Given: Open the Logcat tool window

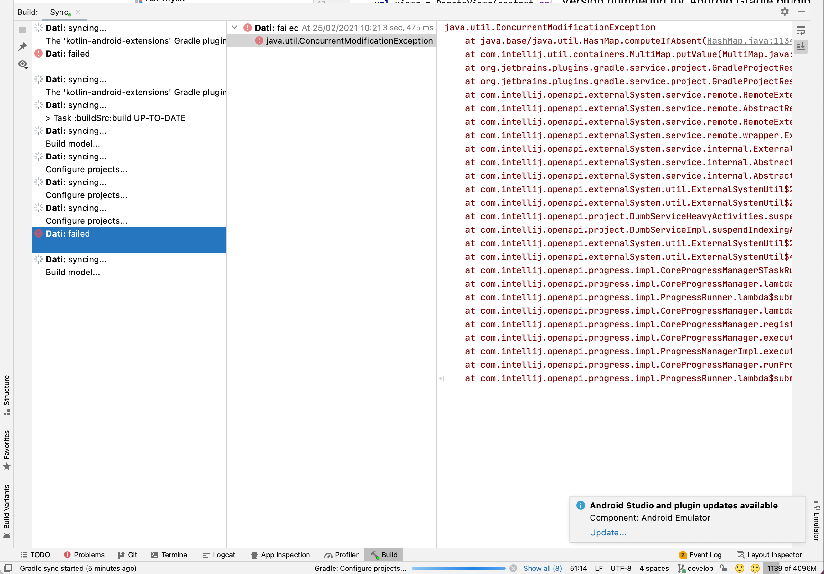Looking at the screenshot, I should point(219,555).
